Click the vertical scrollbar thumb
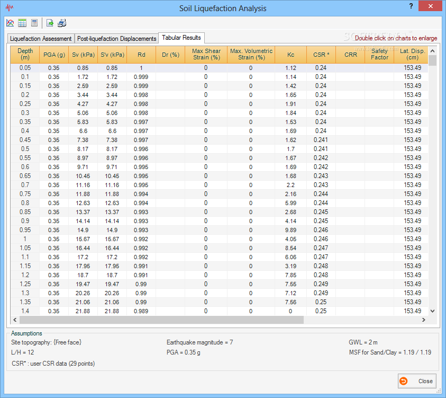This screenshot has height=398, width=446. (432, 60)
